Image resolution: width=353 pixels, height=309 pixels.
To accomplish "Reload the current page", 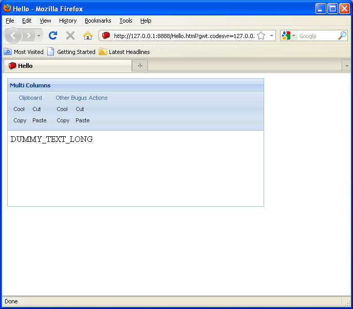I will point(53,35).
